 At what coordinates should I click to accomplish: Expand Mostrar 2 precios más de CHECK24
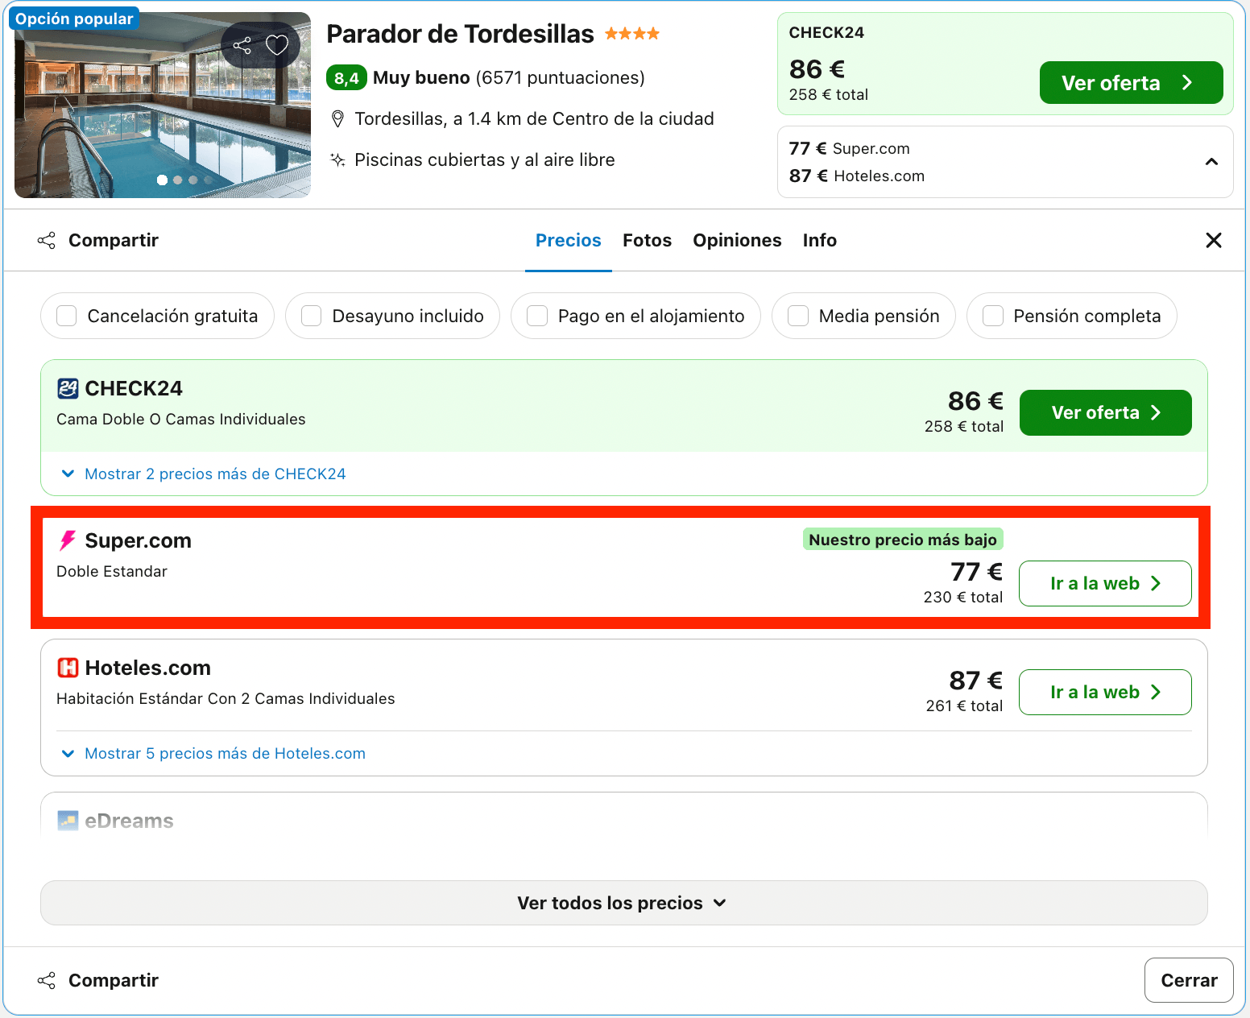point(204,474)
